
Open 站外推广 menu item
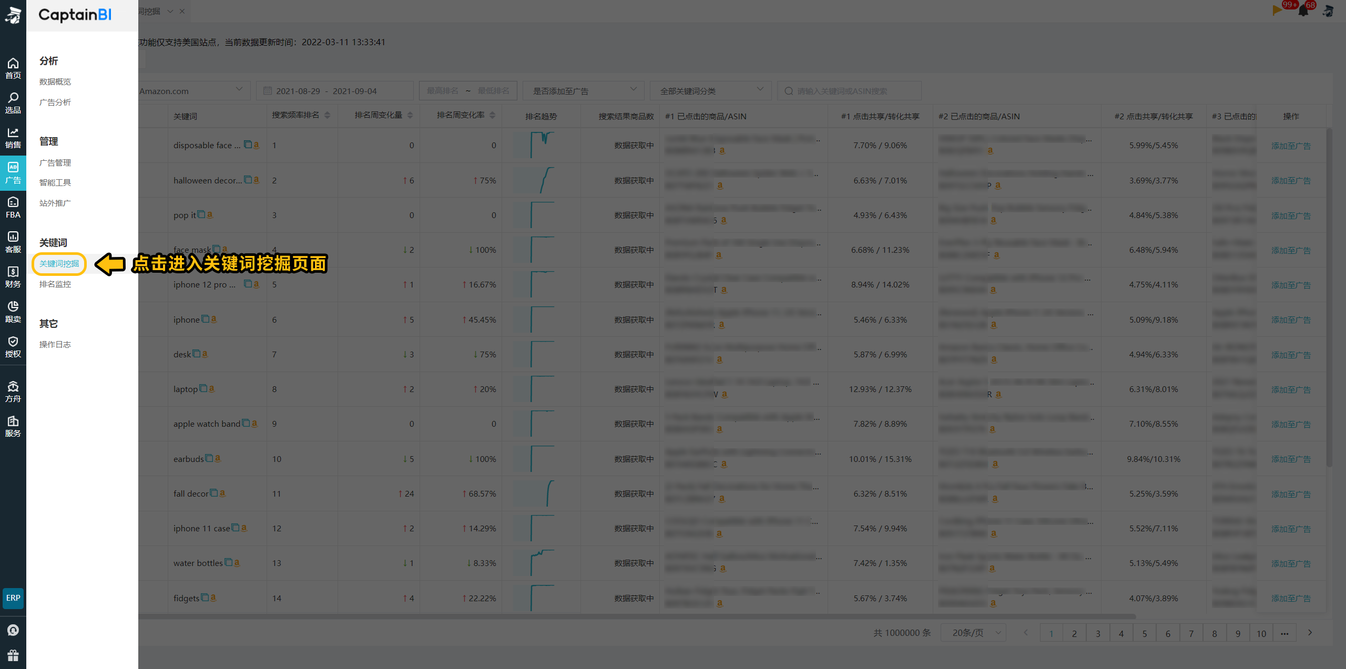(55, 203)
